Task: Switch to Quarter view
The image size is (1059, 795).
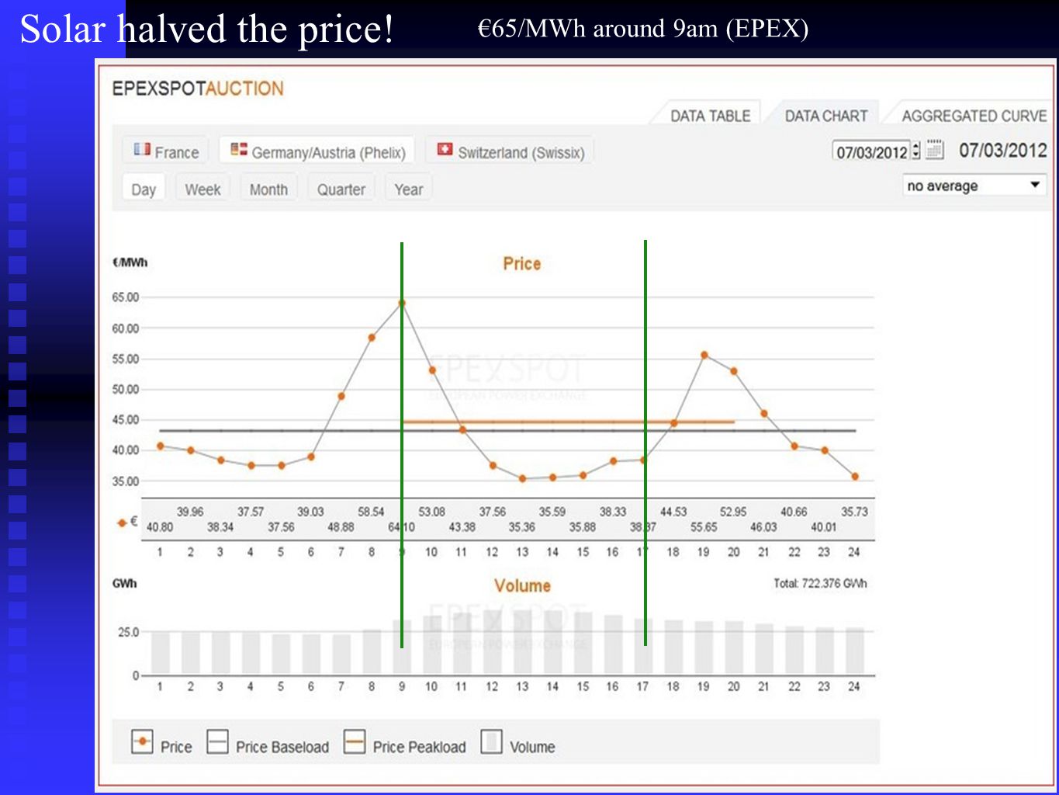Action: tap(341, 189)
